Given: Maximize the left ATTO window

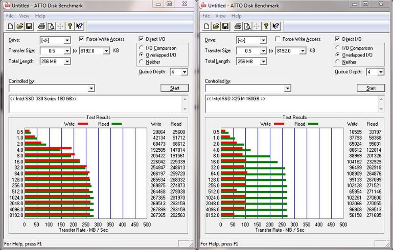Looking at the screenshot, I should click(x=170, y=4).
